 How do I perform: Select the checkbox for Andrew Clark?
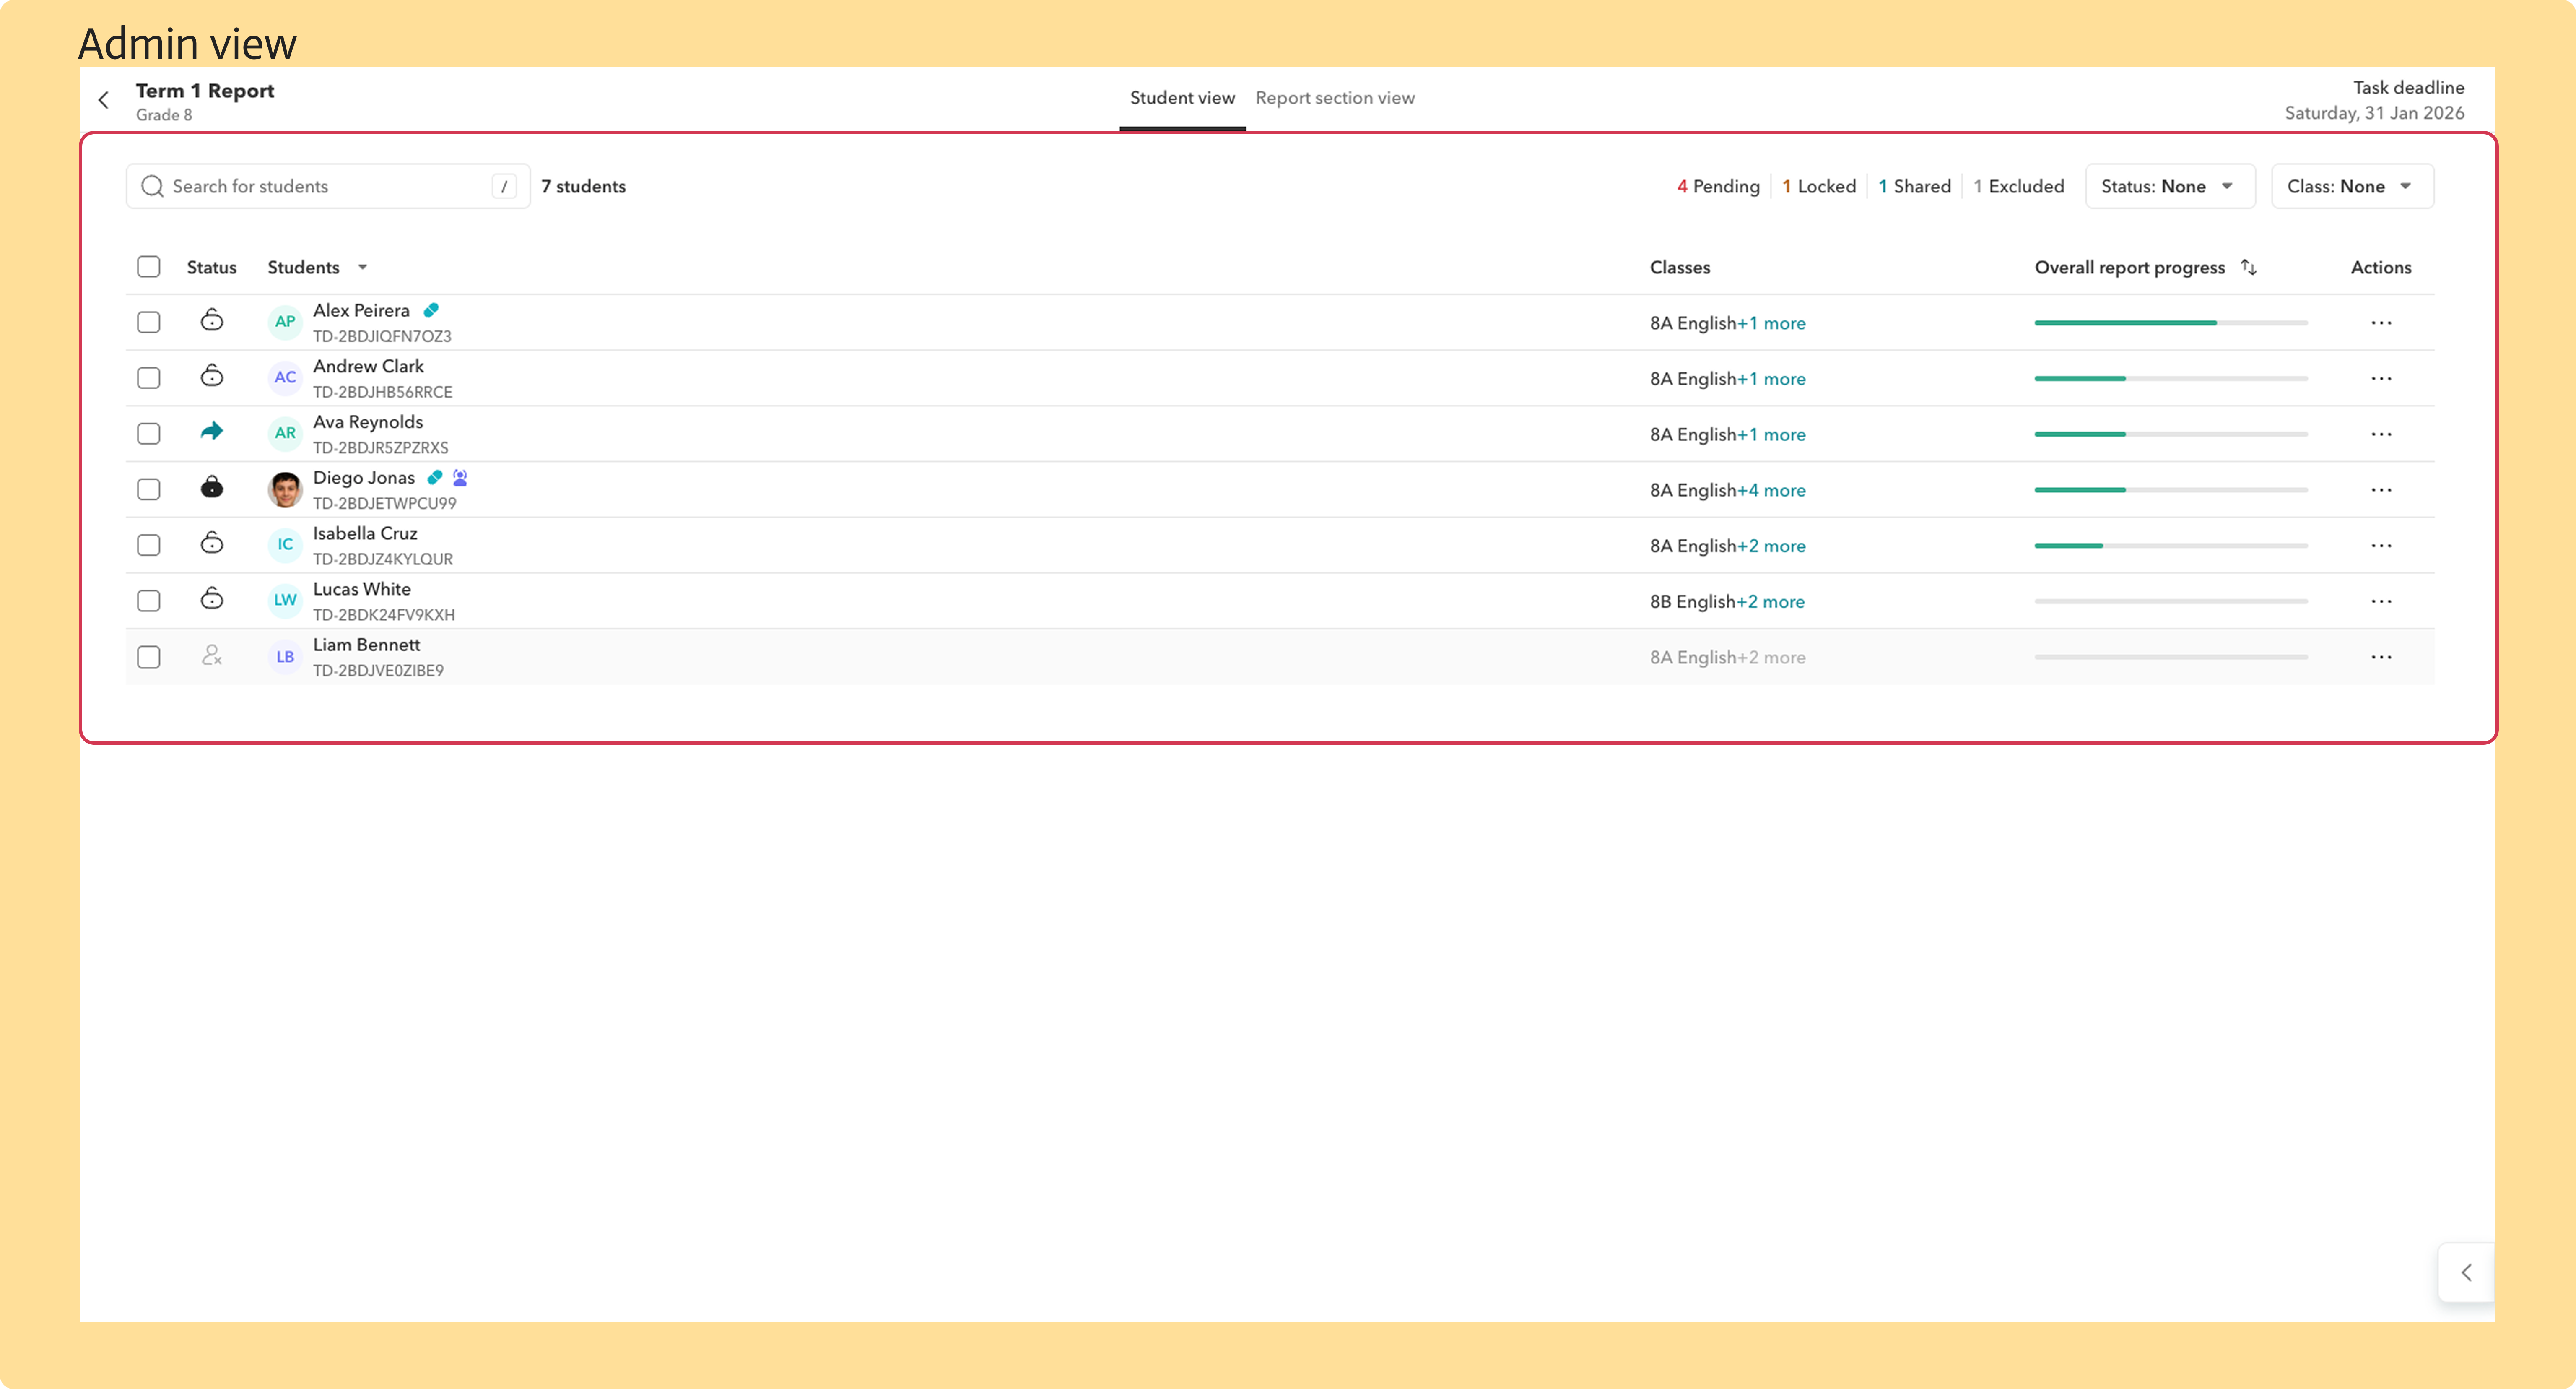coord(149,378)
